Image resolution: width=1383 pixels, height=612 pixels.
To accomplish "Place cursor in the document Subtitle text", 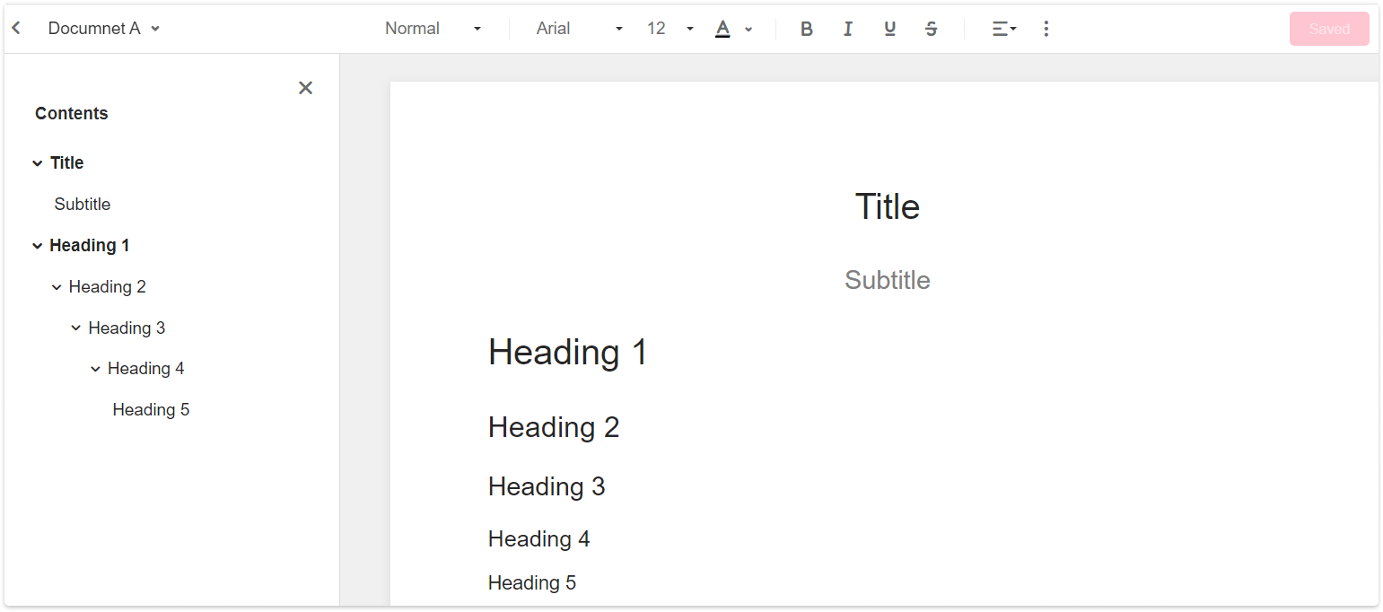I will 888,281.
